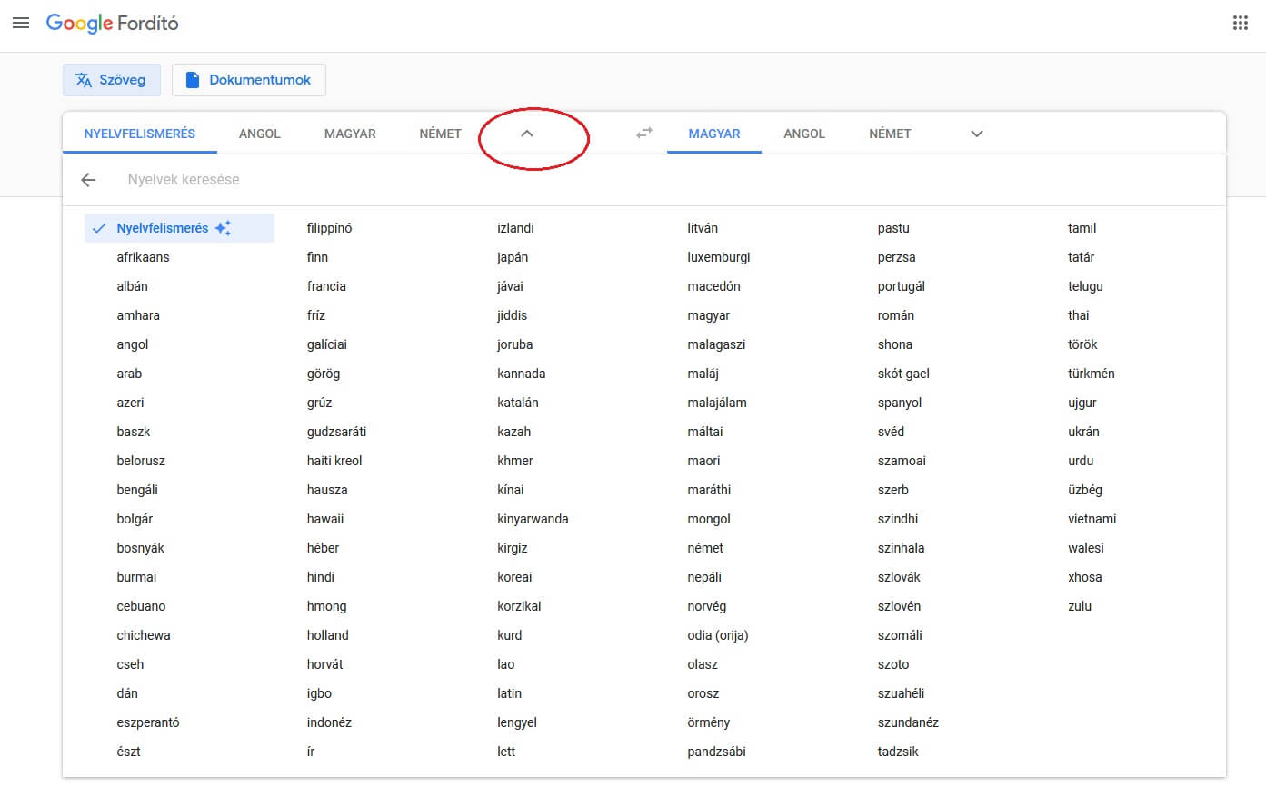The image size is (1266, 787).
Task: Expand the target language list chevron
Action: coord(977,134)
